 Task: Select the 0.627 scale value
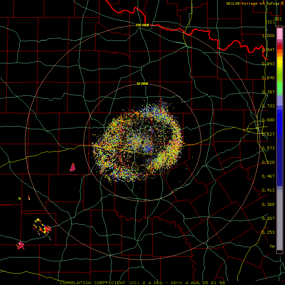click(268, 134)
